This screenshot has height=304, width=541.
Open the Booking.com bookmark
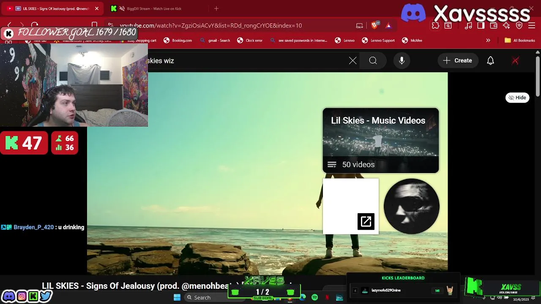coord(178,41)
